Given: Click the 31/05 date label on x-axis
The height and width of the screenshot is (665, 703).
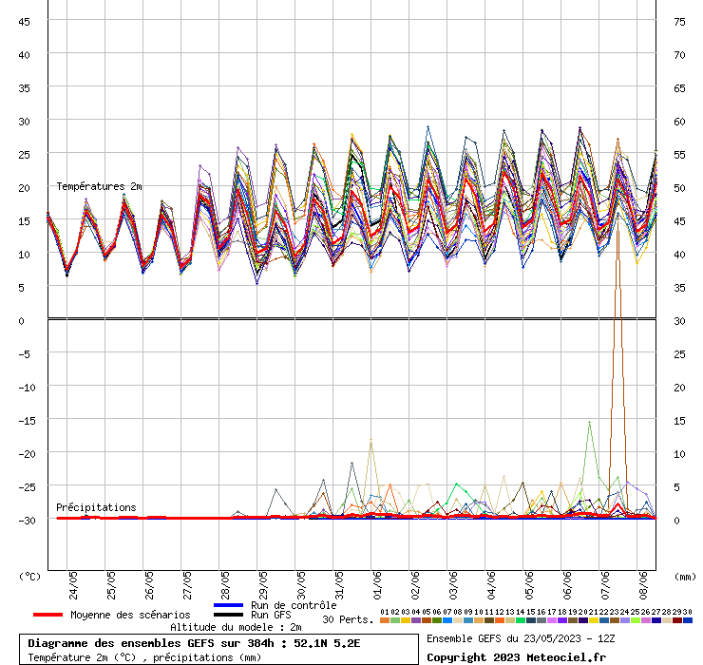Looking at the screenshot, I should tap(339, 585).
